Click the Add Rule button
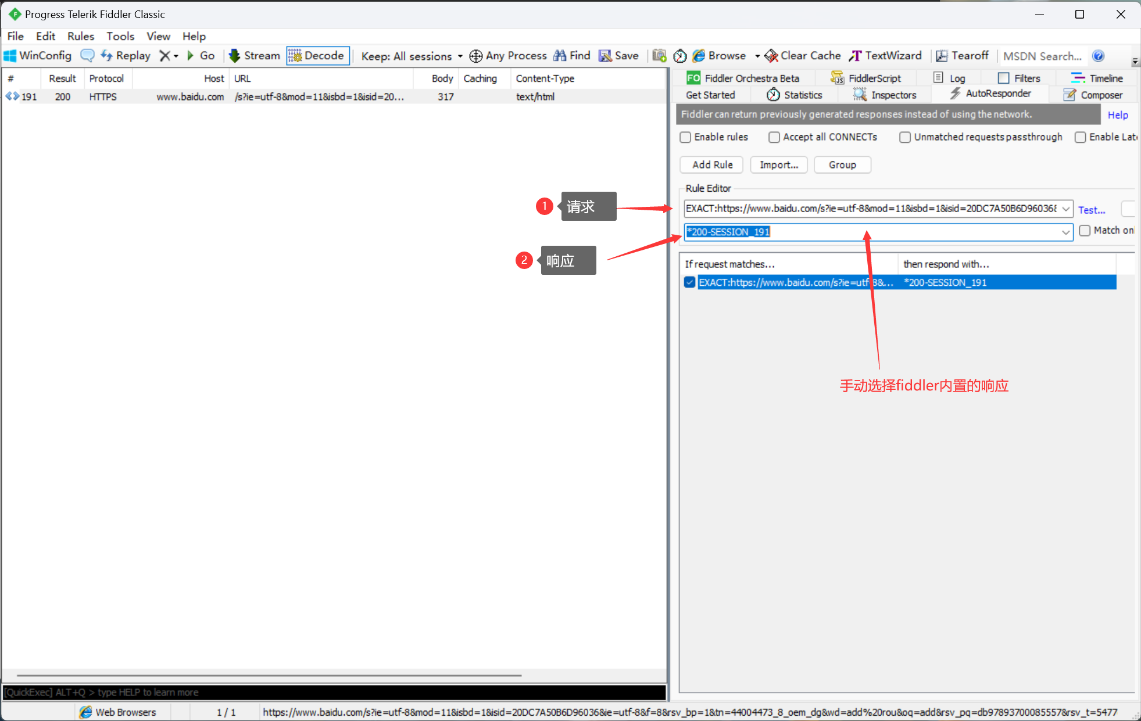 pyautogui.click(x=711, y=165)
